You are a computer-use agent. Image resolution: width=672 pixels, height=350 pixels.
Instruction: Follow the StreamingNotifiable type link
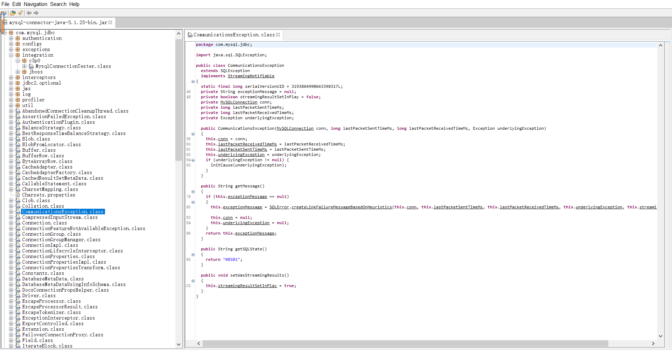coord(251,76)
